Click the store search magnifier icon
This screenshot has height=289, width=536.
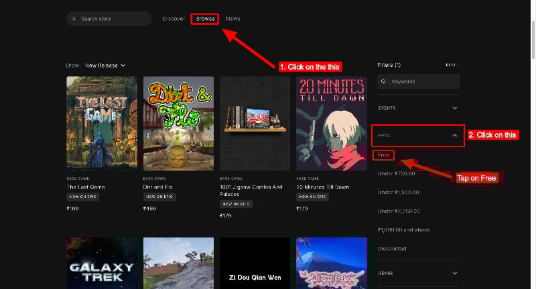click(x=74, y=19)
